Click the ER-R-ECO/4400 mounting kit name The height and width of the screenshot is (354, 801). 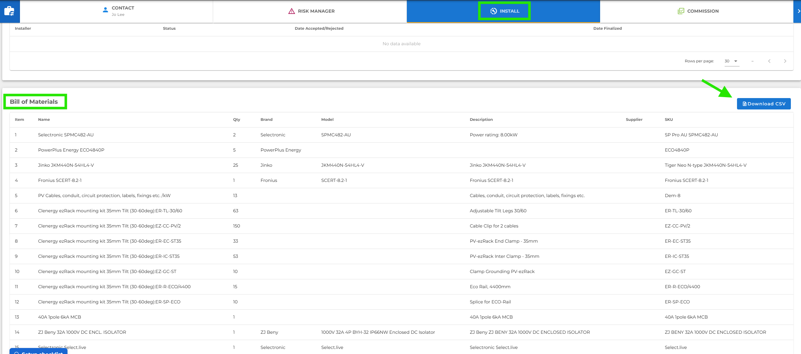[x=114, y=287]
